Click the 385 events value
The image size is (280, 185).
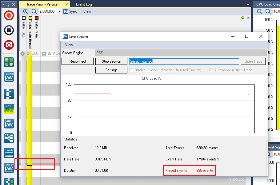click(x=205, y=171)
